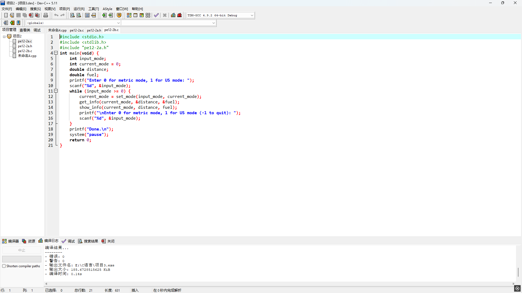The width and height of the screenshot is (522, 293).
Task: Click the Compile four-squares icon
Action: pos(129,15)
